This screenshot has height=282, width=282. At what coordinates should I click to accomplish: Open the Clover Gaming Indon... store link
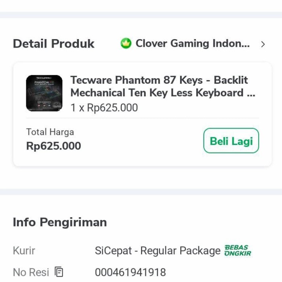point(193,44)
